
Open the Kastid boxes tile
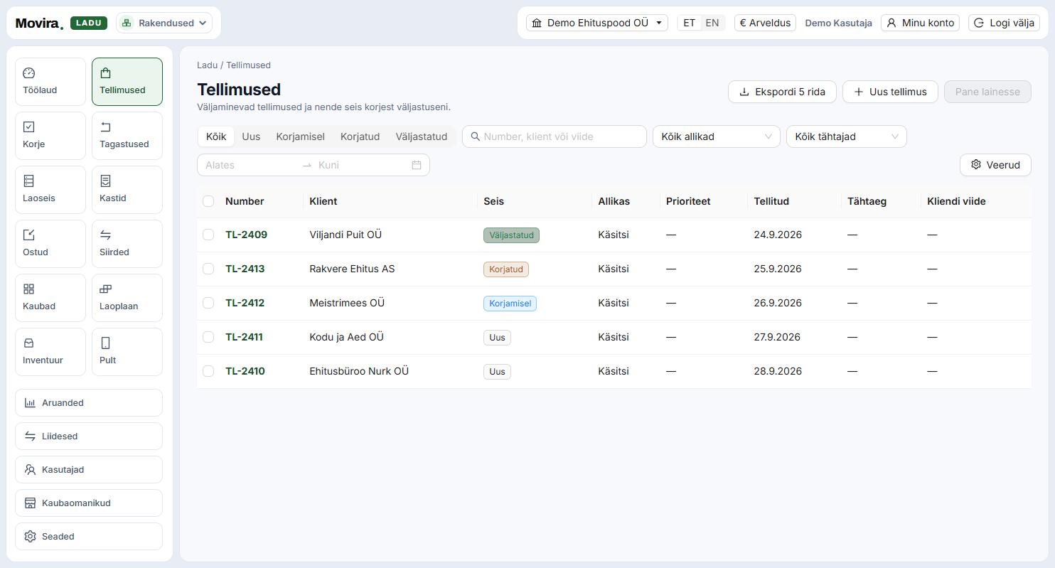pyautogui.click(x=127, y=190)
